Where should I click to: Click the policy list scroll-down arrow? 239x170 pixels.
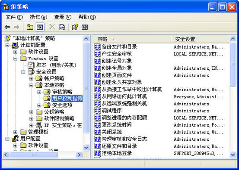[233, 155]
